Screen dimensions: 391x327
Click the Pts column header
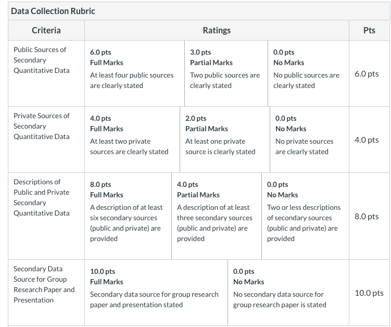coord(369,30)
